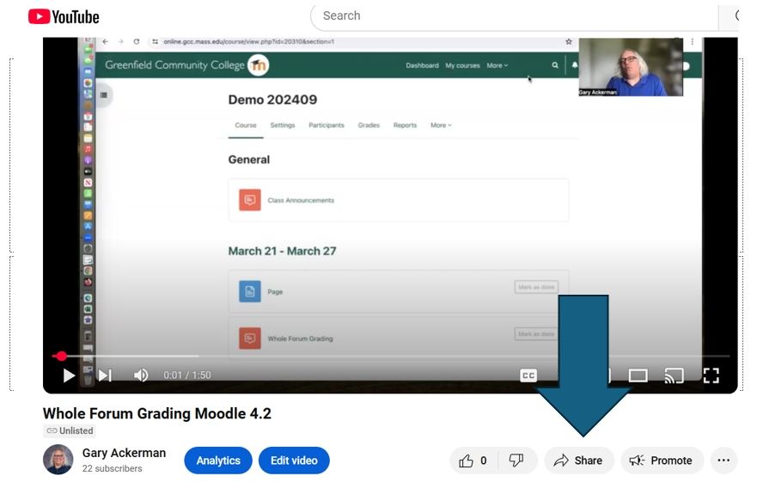Toggle closed captions on
The image size is (757, 482).
tap(528, 375)
